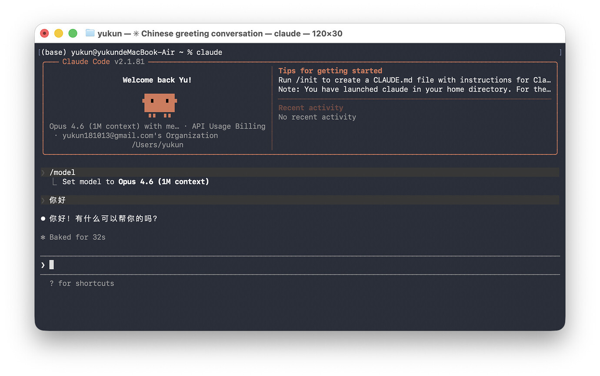Click the green zoom window button

point(73,33)
